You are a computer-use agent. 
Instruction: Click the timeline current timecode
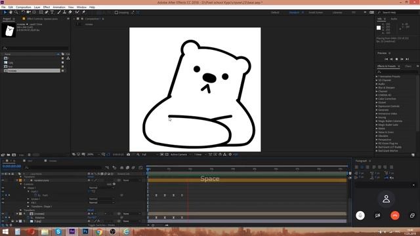click(x=12, y=167)
